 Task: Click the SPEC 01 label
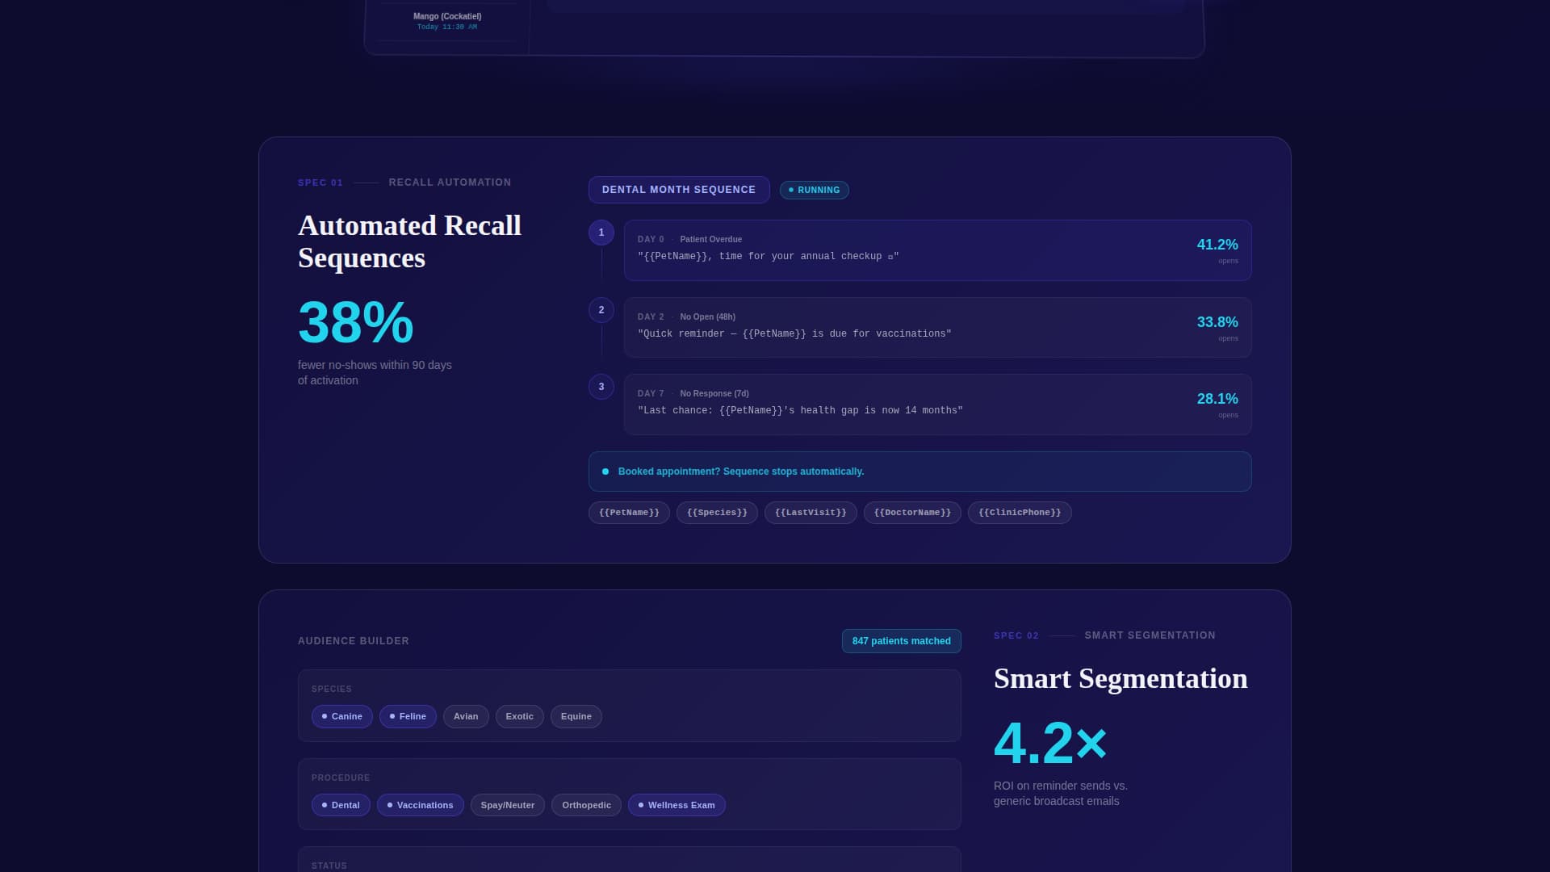pos(320,182)
